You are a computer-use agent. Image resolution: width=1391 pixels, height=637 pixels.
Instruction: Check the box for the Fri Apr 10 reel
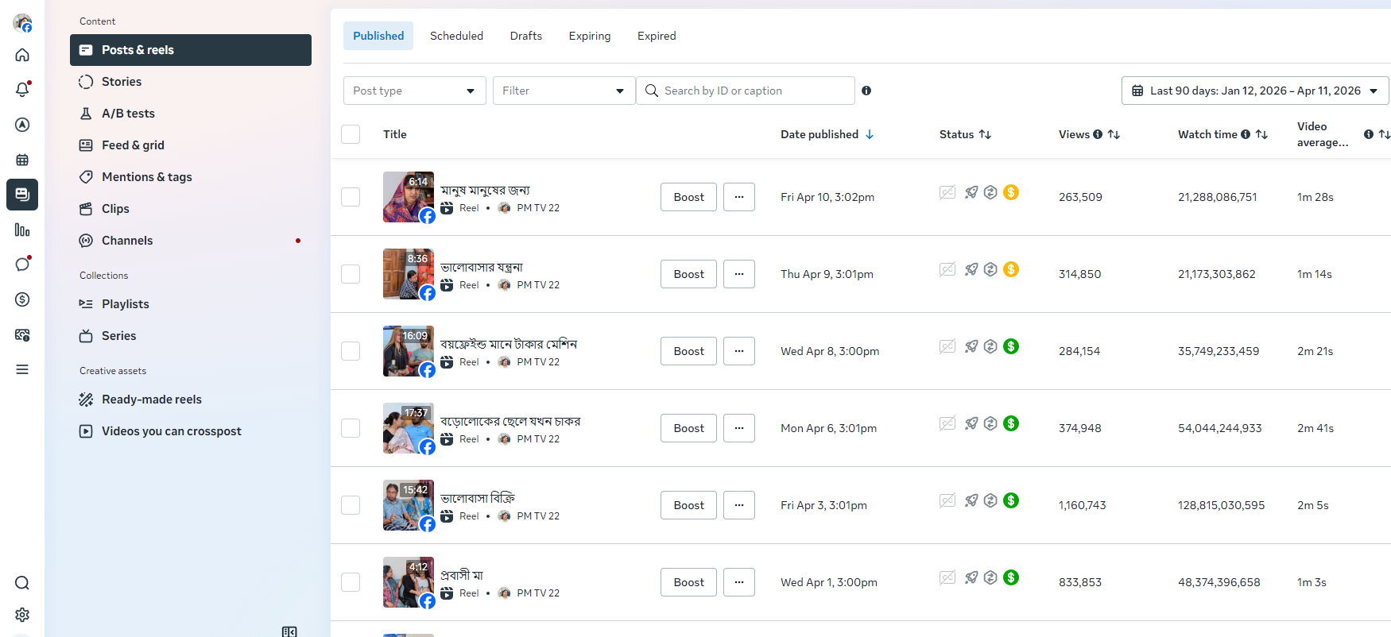(351, 197)
